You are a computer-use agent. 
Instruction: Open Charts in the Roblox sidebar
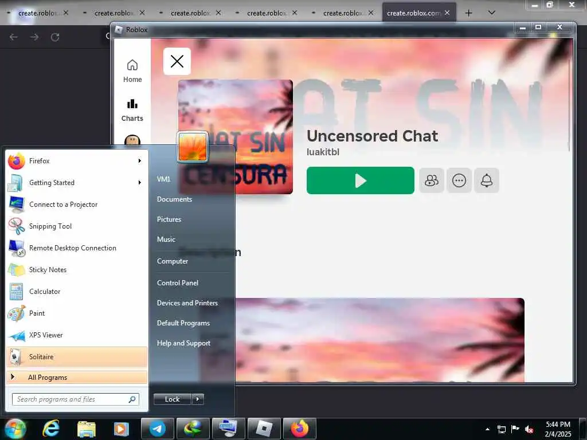point(132,110)
